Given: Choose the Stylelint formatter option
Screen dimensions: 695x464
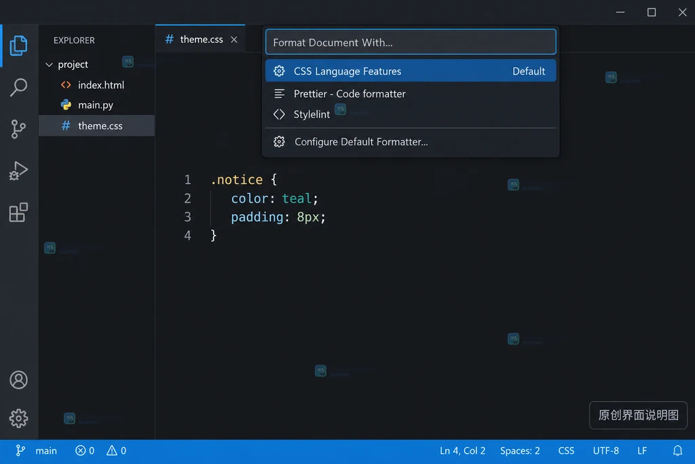Looking at the screenshot, I should [x=411, y=114].
